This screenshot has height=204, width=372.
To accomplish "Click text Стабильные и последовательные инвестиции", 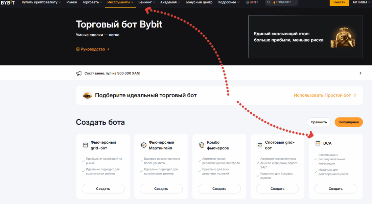I will (x=332, y=159).
